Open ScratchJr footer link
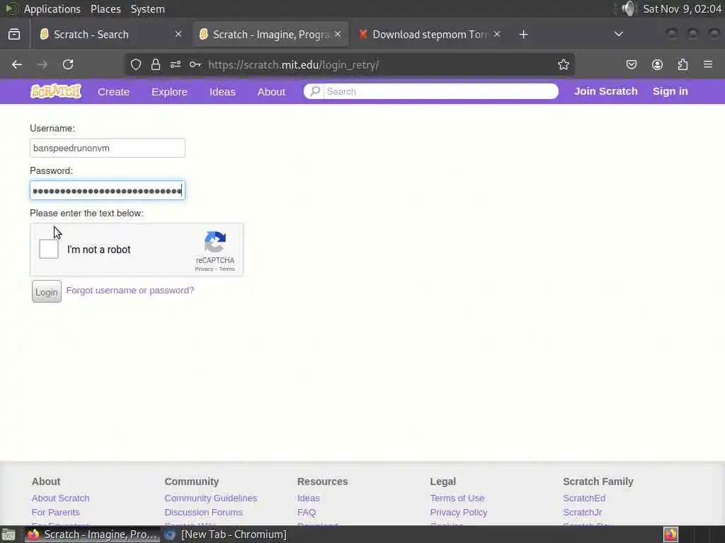Screen dimensions: 725x543 pos(582,513)
